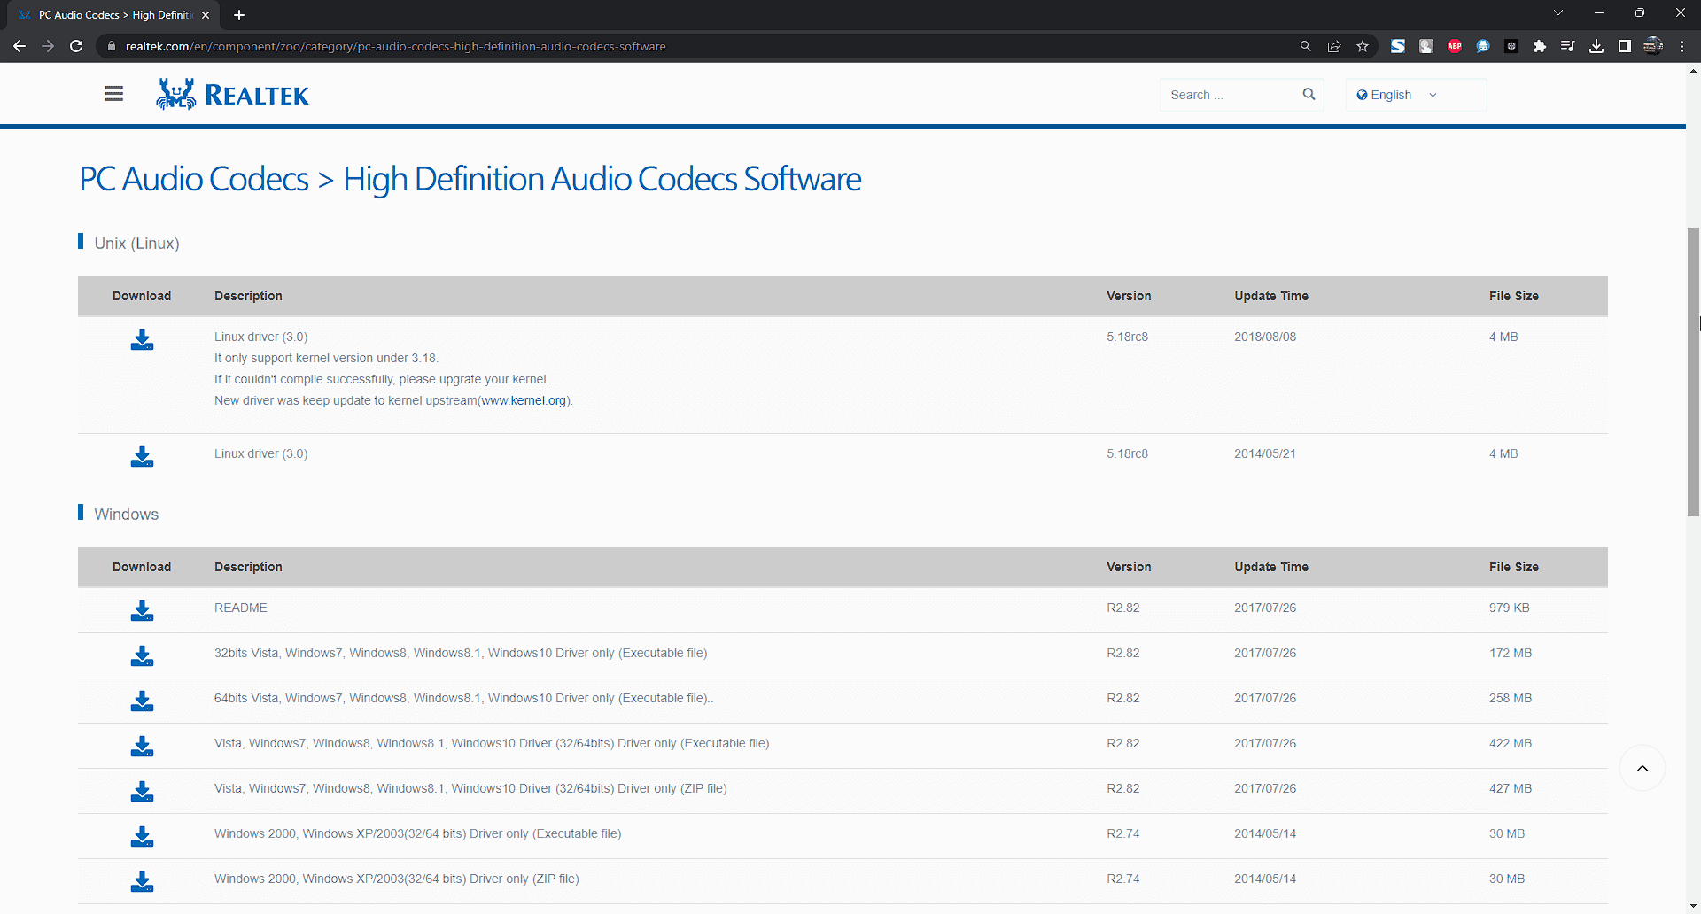Click the 'Windows' section heading
The width and height of the screenshot is (1701, 914).
(x=127, y=515)
